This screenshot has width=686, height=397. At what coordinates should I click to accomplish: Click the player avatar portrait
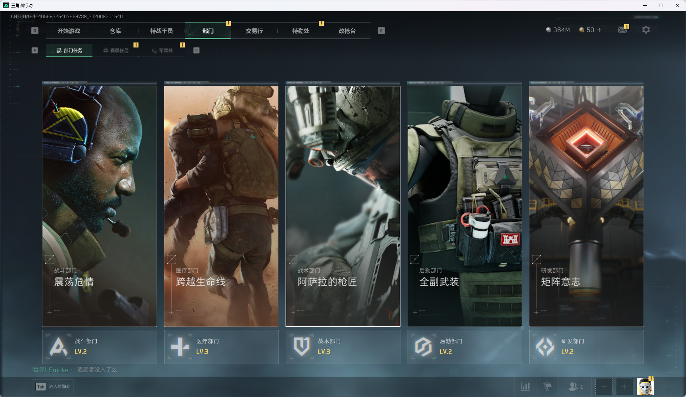pos(645,387)
